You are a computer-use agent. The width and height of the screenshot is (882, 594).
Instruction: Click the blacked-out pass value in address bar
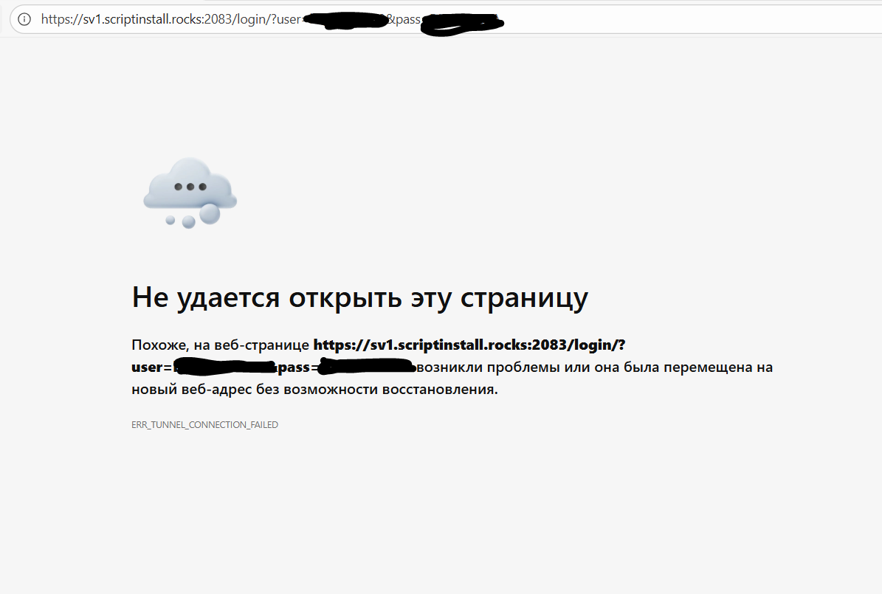(464, 21)
